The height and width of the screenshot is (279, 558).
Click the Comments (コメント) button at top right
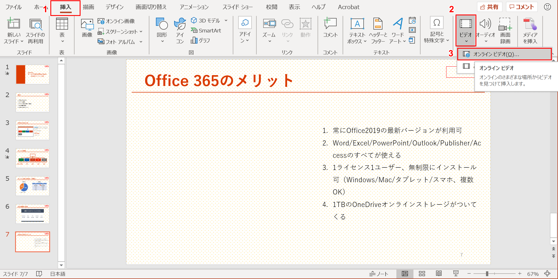(522, 7)
